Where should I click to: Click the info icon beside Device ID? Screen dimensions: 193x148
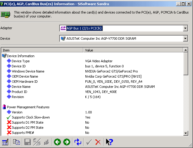pyautogui.click(x=9, y=66)
